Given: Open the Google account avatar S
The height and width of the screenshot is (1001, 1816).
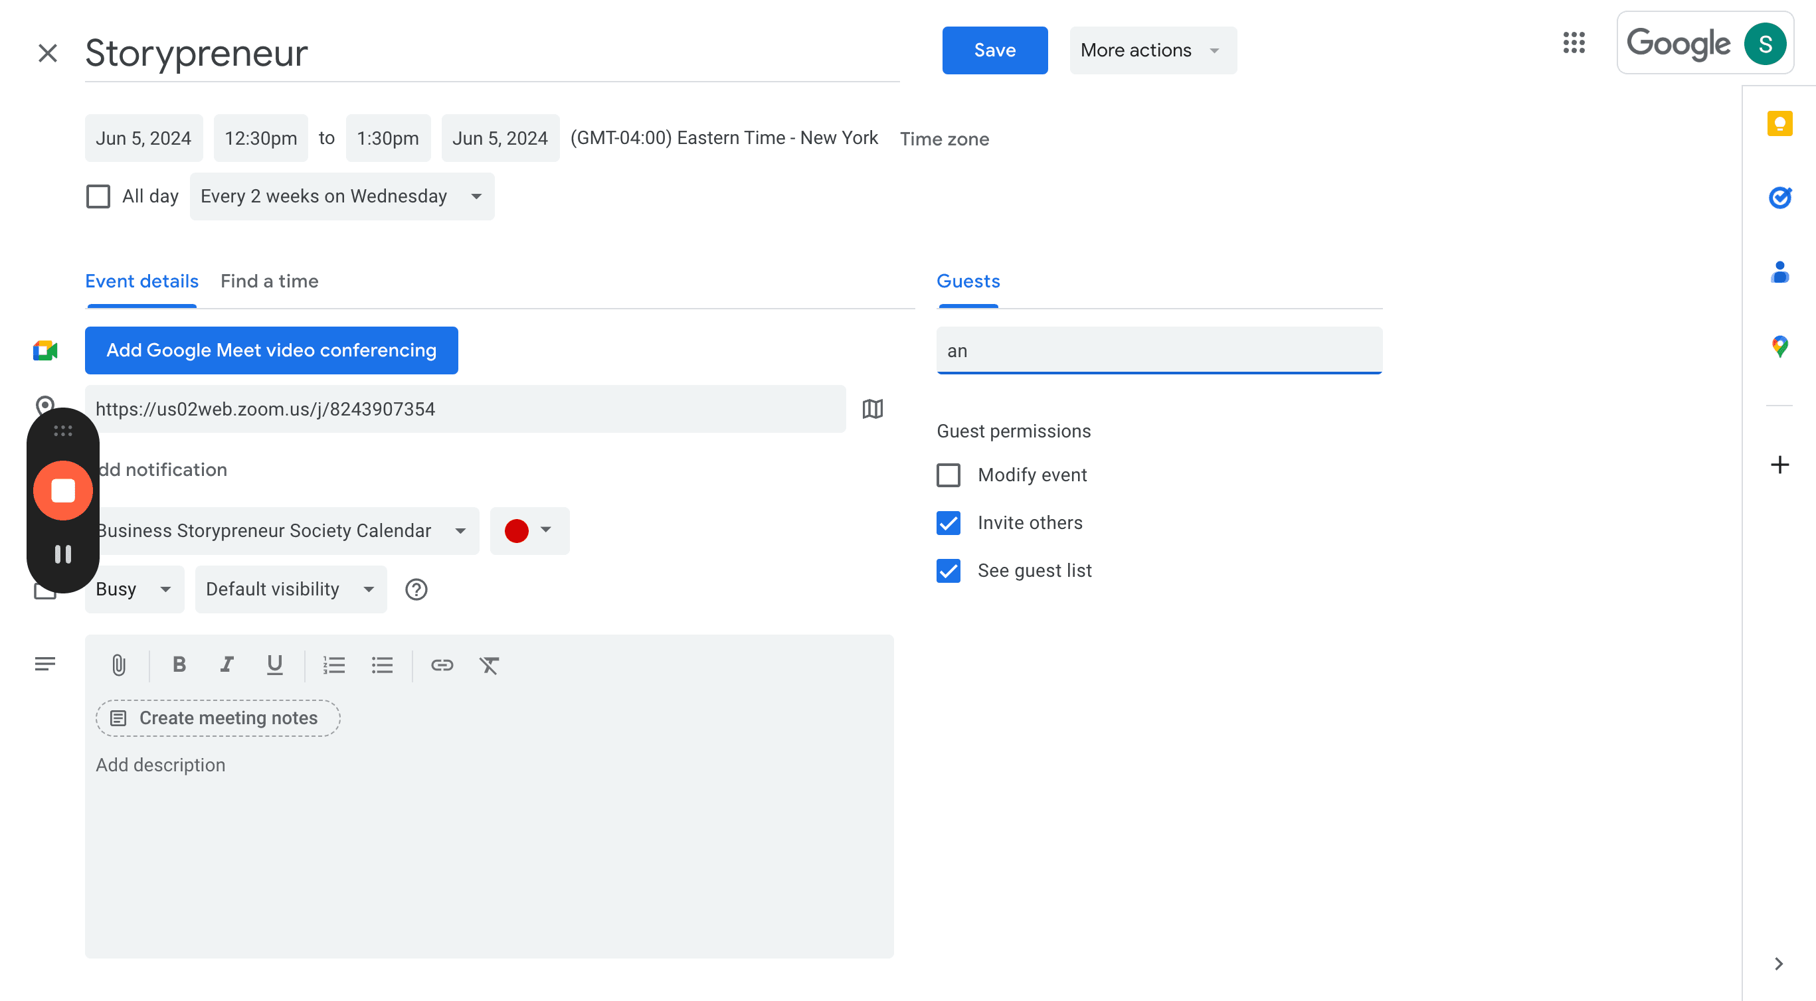Looking at the screenshot, I should pyautogui.click(x=1765, y=44).
